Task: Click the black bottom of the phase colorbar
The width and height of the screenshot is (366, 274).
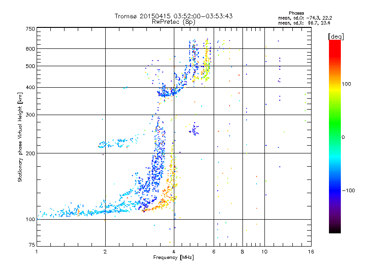Action: [x=335, y=230]
